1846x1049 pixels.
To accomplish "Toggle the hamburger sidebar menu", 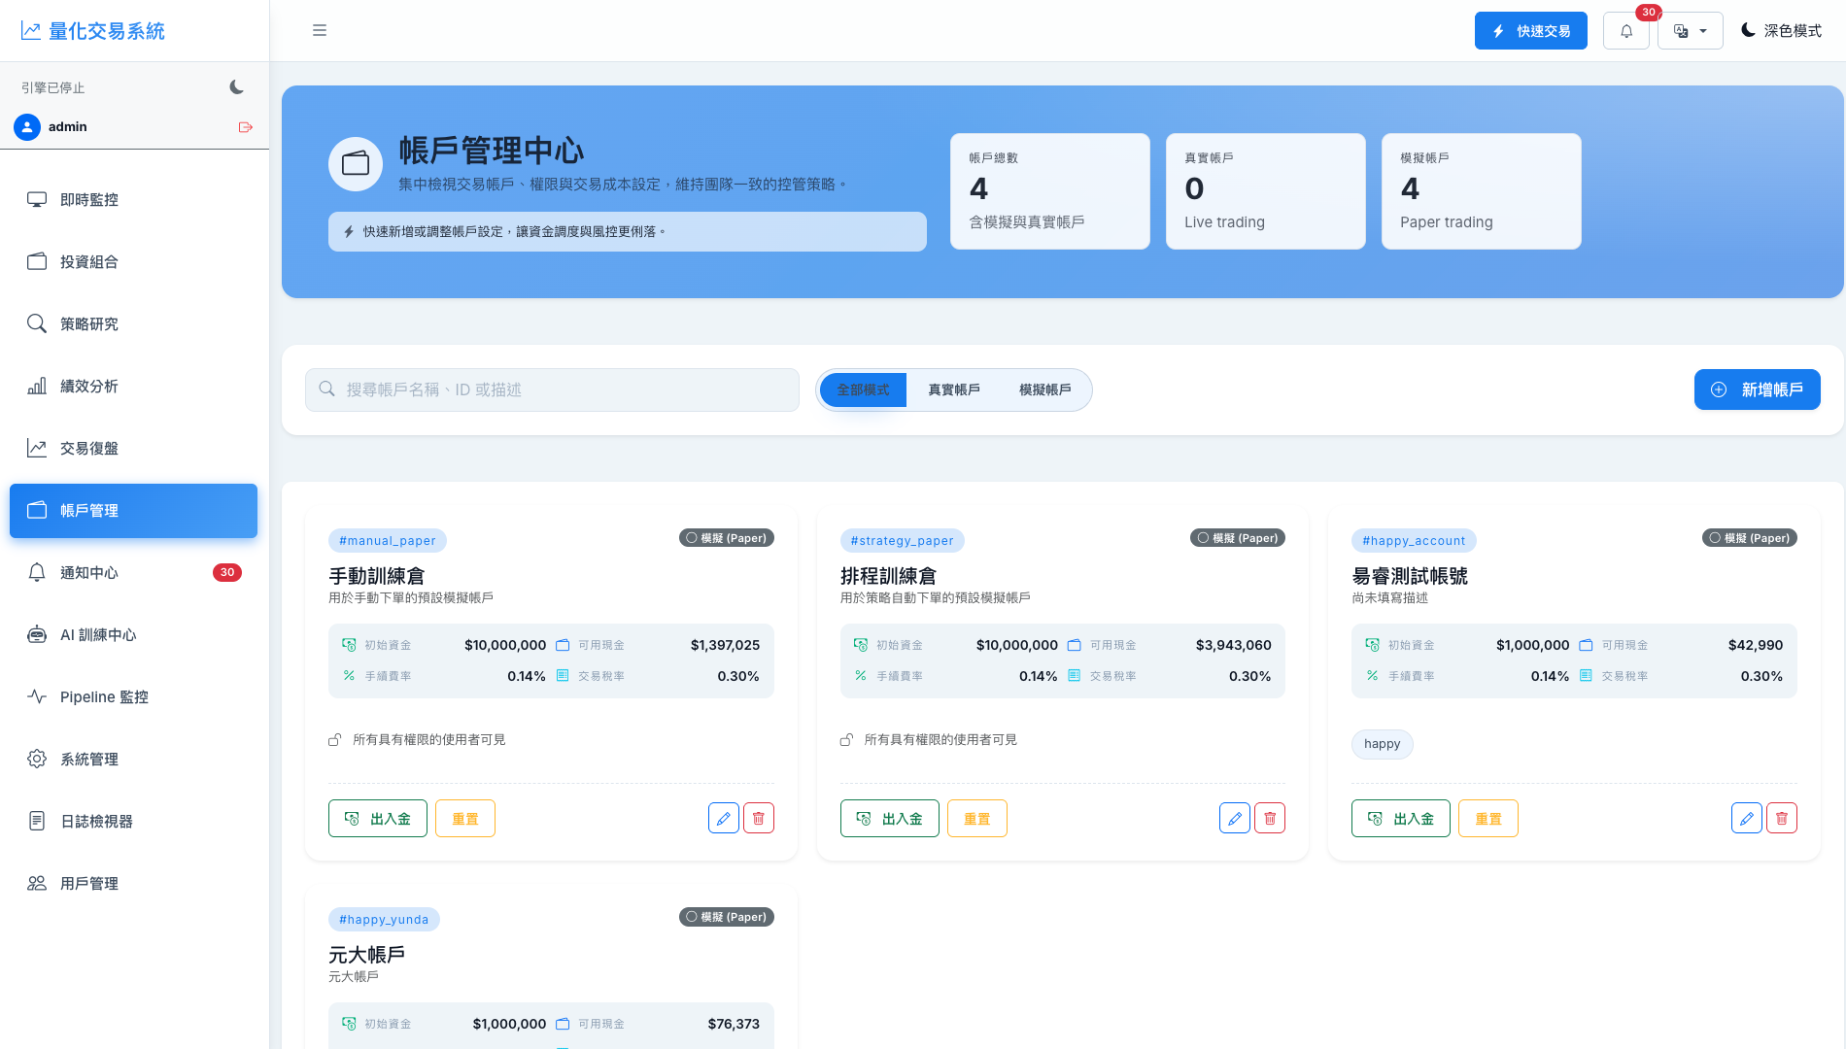I will coord(319,31).
